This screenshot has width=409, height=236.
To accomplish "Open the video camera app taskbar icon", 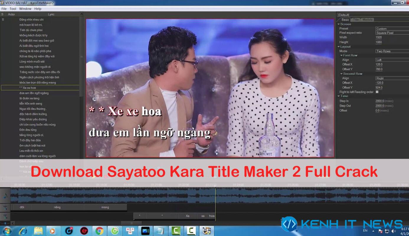I will pos(145,231).
